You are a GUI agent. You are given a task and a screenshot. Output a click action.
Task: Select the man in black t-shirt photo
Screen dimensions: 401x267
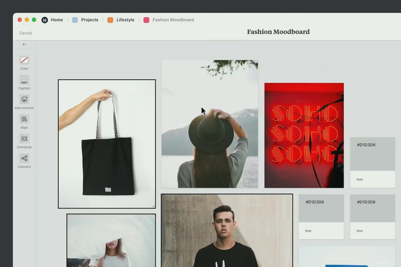[x=227, y=231]
